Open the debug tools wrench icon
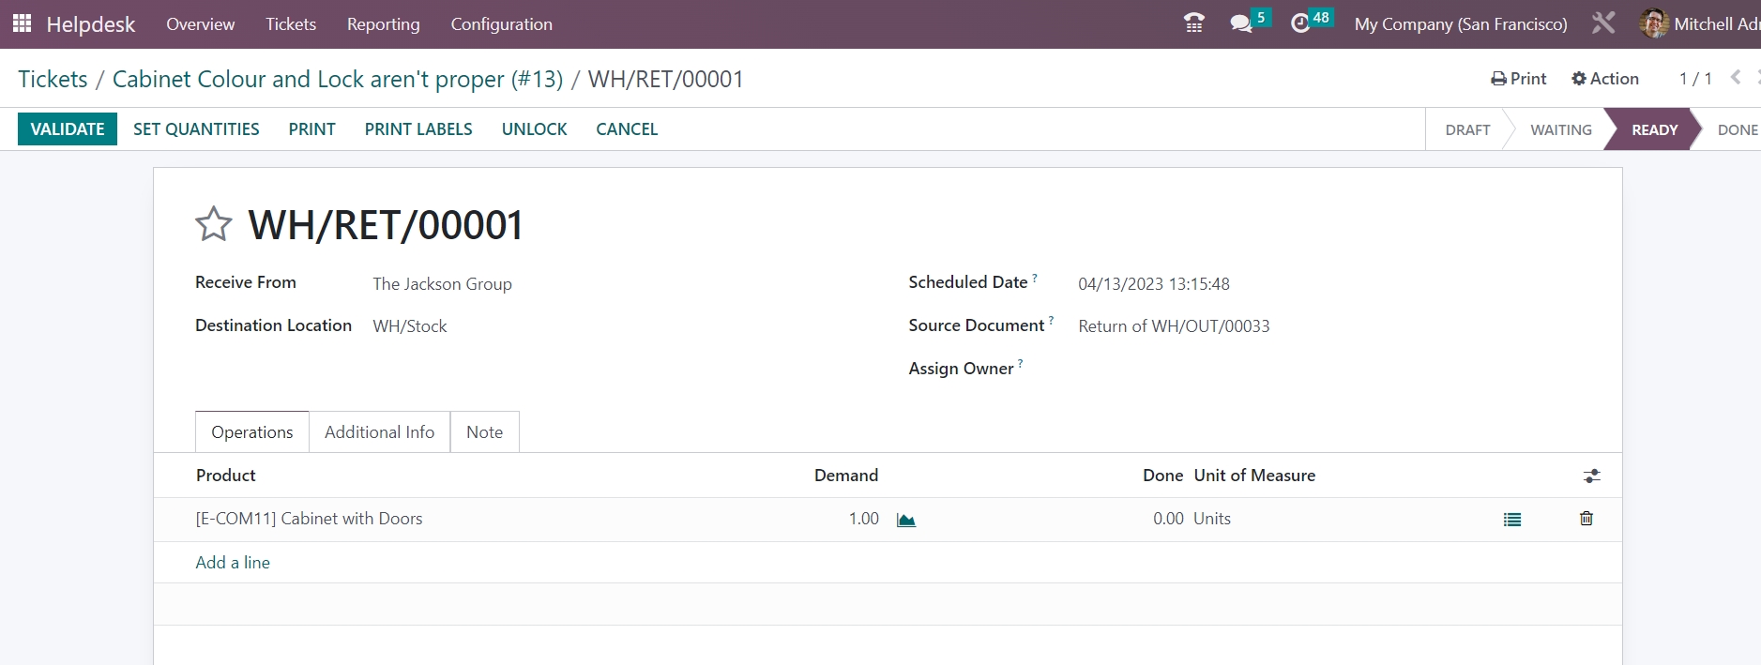 pyautogui.click(x=1602, y=23)
